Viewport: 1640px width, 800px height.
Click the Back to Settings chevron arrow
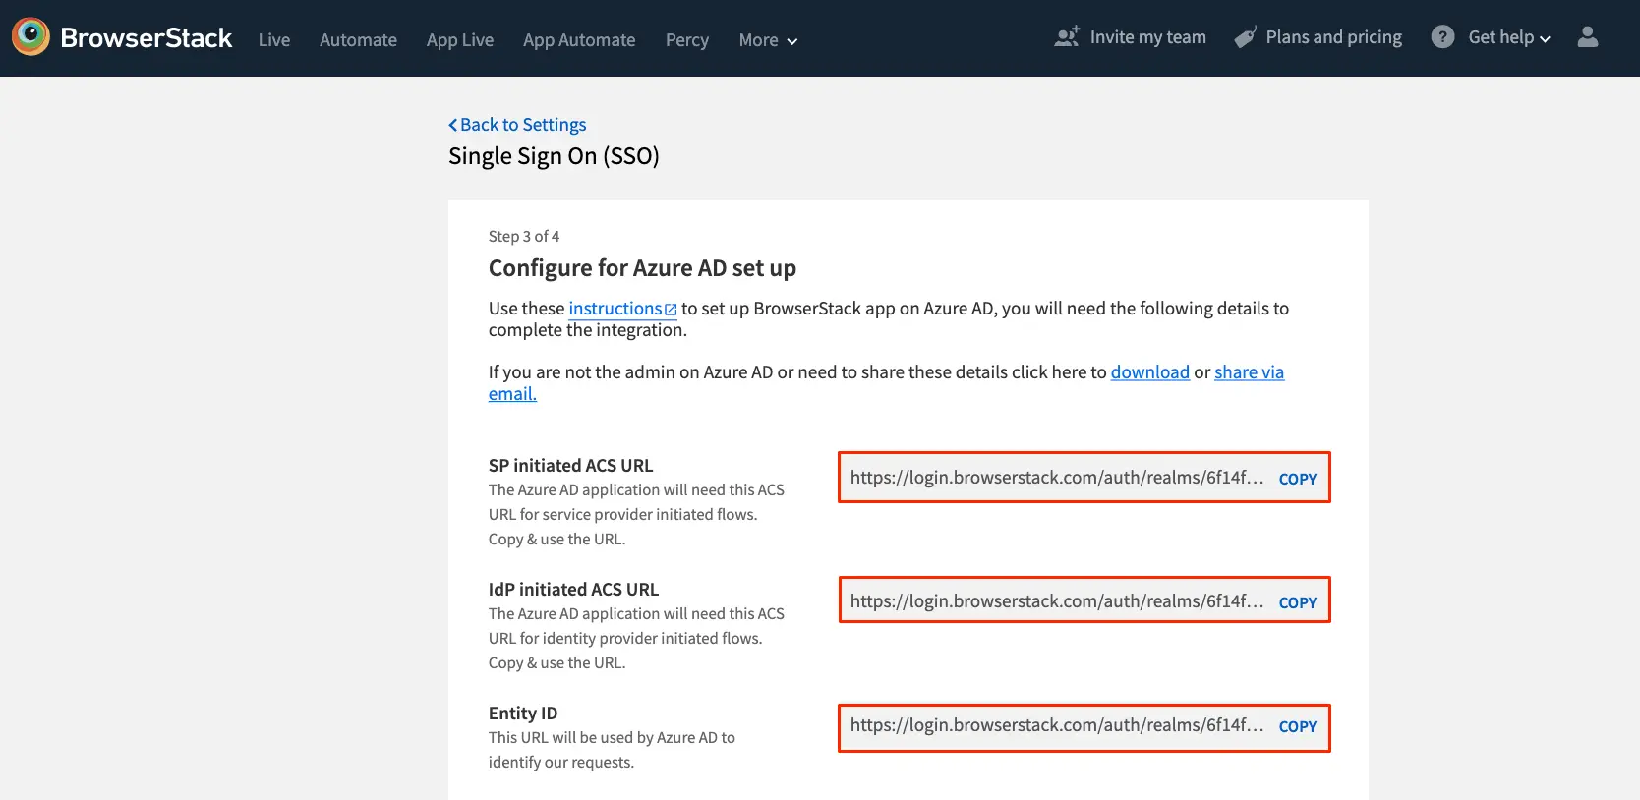453,125
